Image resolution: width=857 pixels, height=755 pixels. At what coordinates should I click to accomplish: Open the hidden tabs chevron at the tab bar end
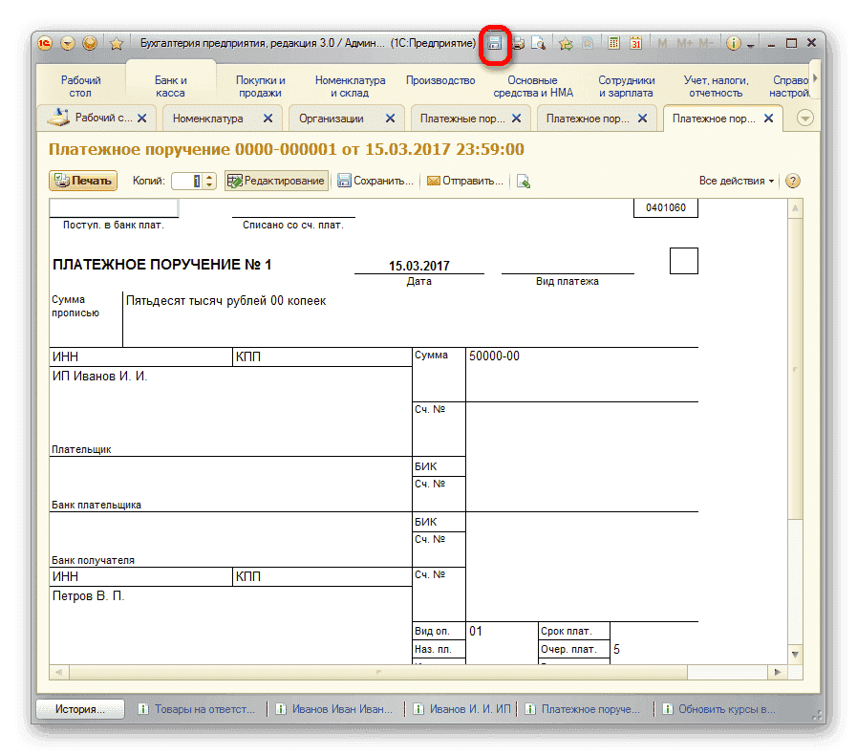804,117
